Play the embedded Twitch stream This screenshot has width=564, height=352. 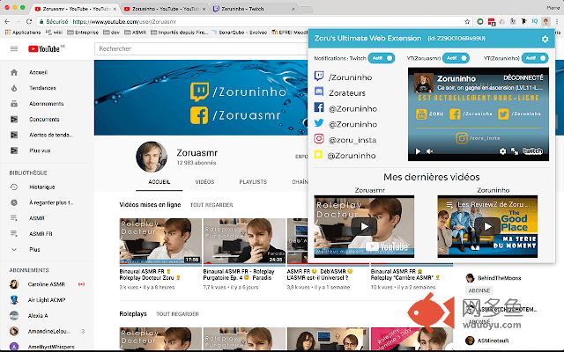[418, 151]
